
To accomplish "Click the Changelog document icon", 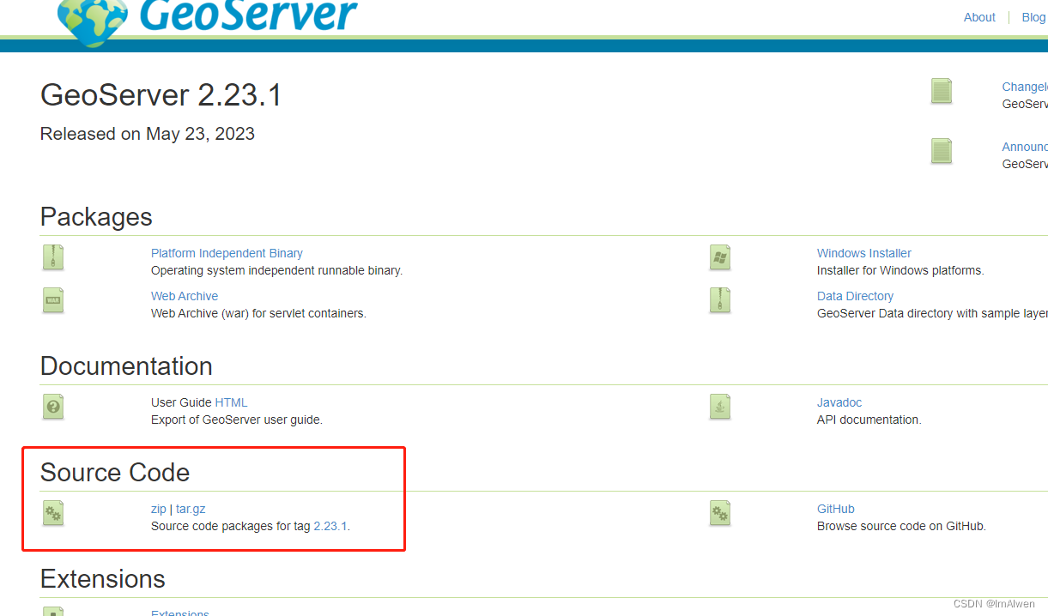I will coord(941,91).
